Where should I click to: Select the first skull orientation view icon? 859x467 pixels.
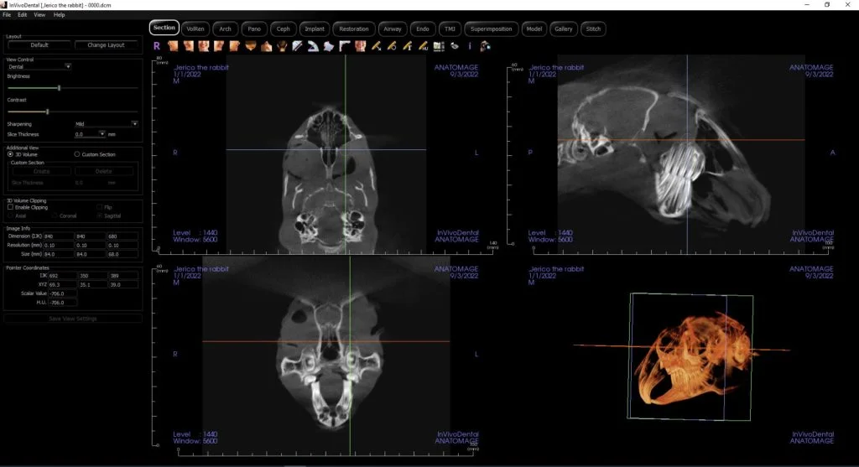pyautogui.click(x=172, y=45)
